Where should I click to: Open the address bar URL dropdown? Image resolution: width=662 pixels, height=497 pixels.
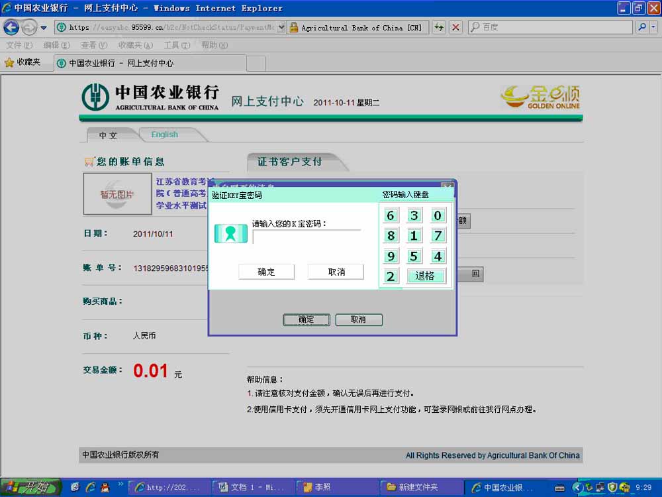tap(282, 27)
